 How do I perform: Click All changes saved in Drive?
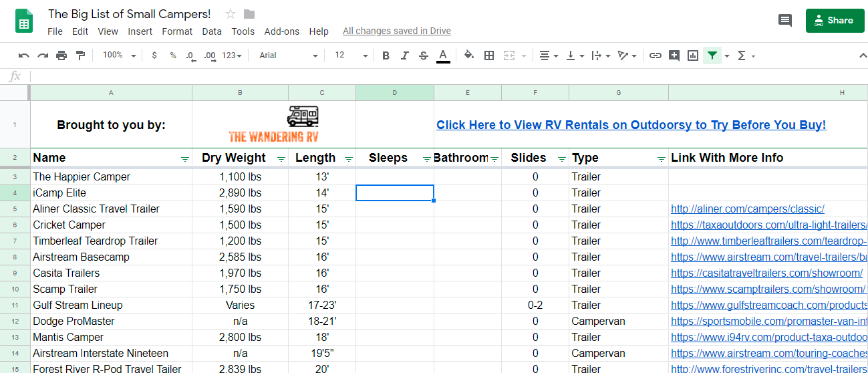(x=397, y=31)
